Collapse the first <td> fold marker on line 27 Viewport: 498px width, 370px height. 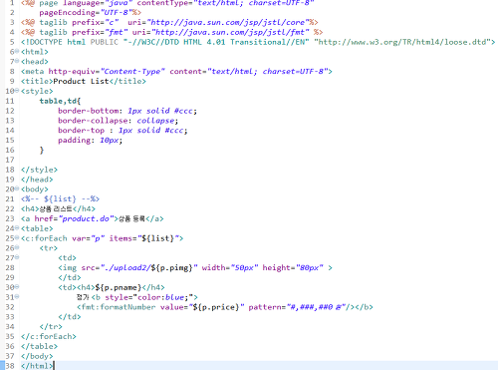click(x=17, y=257)
